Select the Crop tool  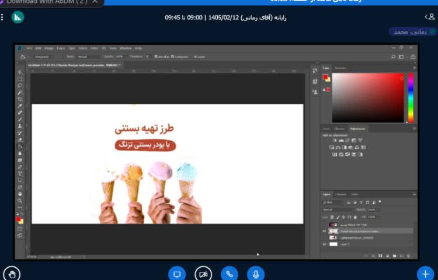(20, 99)
